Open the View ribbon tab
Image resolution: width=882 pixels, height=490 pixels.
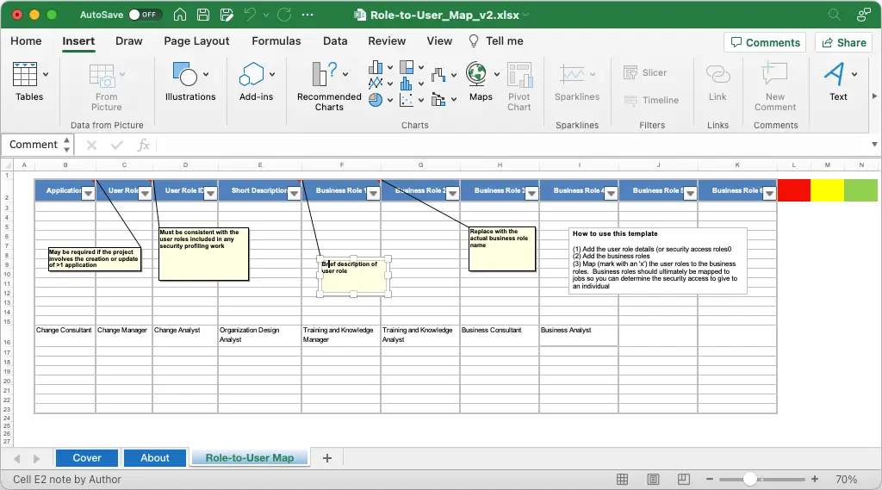pos(439,41)
